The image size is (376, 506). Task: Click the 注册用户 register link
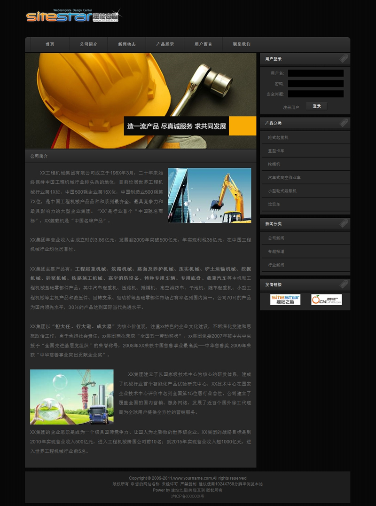pyautogui.click(x=291, y=107)
